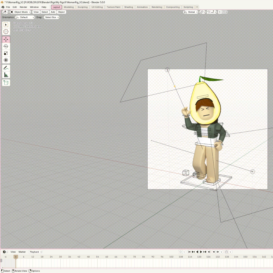Switch to the Compositing workspace tab

click(173, 7)
